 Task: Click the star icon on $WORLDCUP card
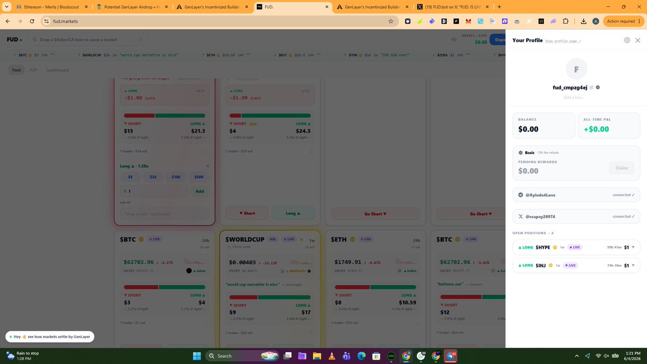point(300,238)
